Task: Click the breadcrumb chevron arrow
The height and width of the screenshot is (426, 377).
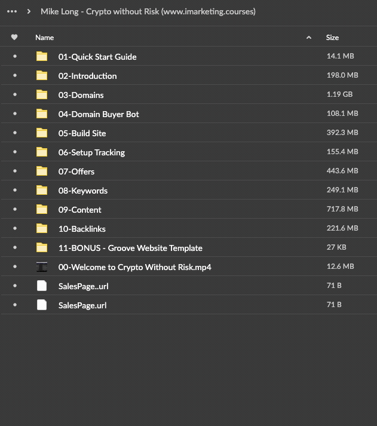Action: pos(29,11)
